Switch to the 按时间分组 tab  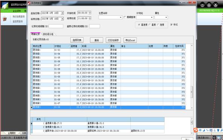48,34
